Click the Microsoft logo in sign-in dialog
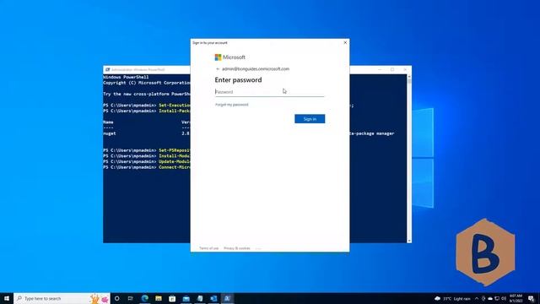The width and height of the screenshot is (540, 304). [230, 57]
